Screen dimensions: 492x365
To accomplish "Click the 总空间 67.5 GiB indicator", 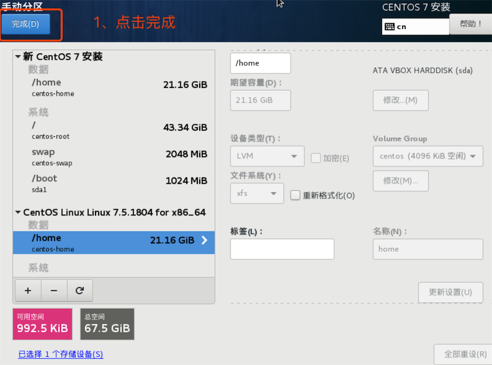I will [107, 324].
